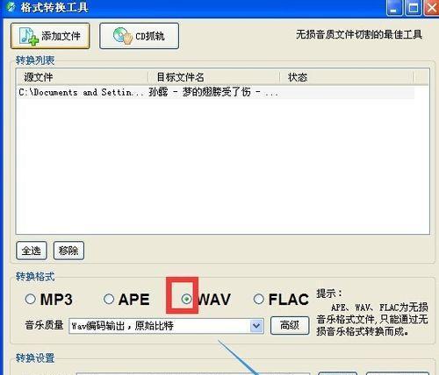Select the WAV format radio button
This screenshot has height=375, width=439.
pos(186,299)
